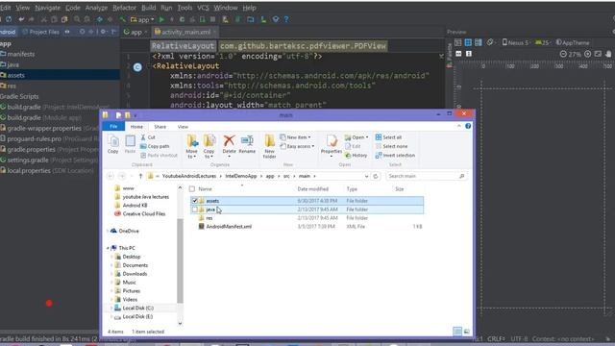Select Local Disk (C:) in navigation pane

[x=137, y=308]
